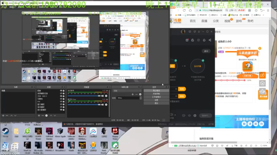Toggle visibility eye of the 文本 (GDI+) source
Viewport: 277px width, 155px height.
tap(61, 96)
